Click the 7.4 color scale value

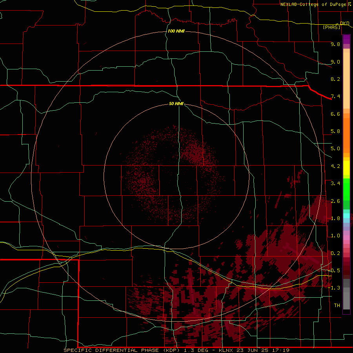335,96
